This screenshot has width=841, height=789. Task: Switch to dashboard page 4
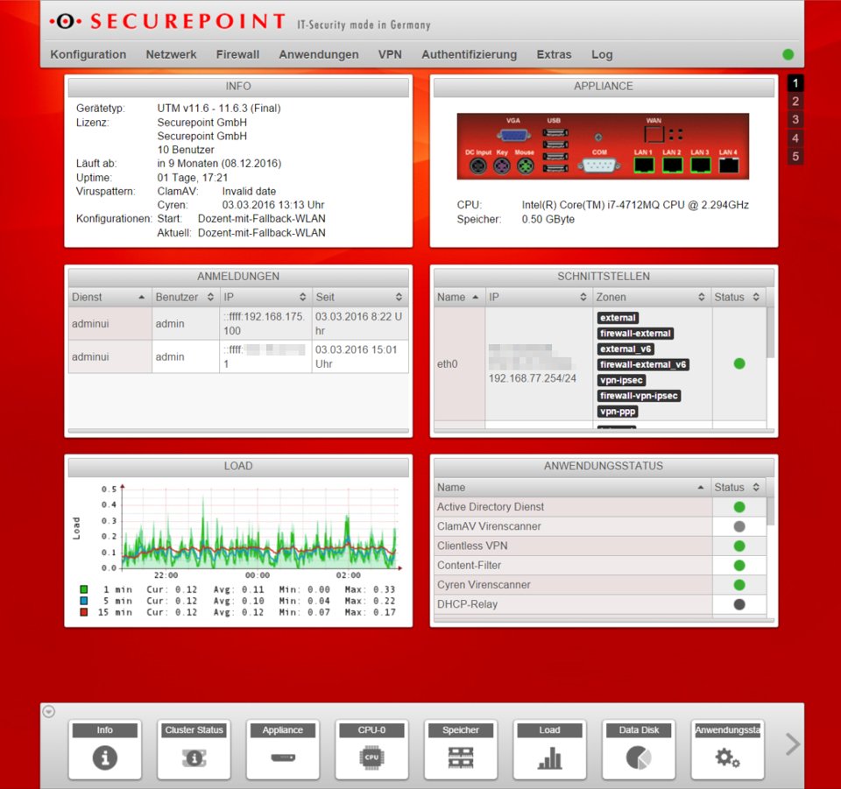tap(795, 138)
